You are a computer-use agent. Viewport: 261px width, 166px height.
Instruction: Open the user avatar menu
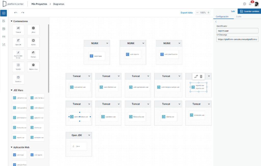click(257, 4)
